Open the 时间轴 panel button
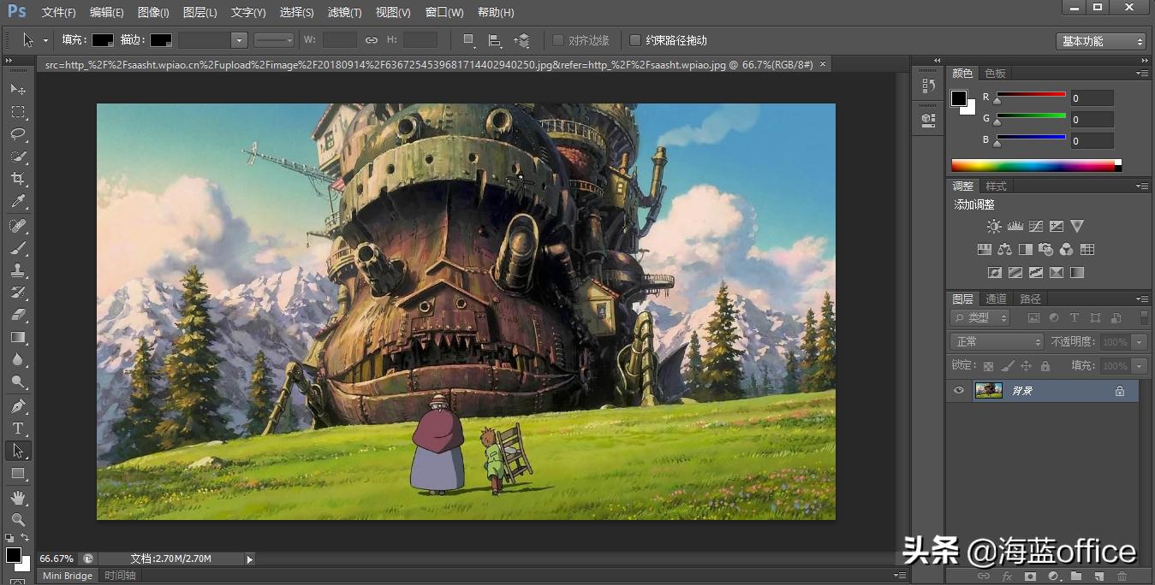 [x=119, y=576]
